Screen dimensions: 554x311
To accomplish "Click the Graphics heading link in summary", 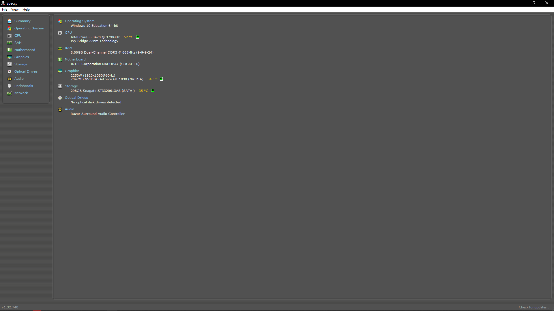I will [72, 71].
